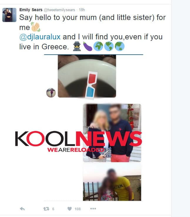Click the retweet icon
Viewport: 190px width, 217px height.
pyautogui.click(x=46, y=209)
